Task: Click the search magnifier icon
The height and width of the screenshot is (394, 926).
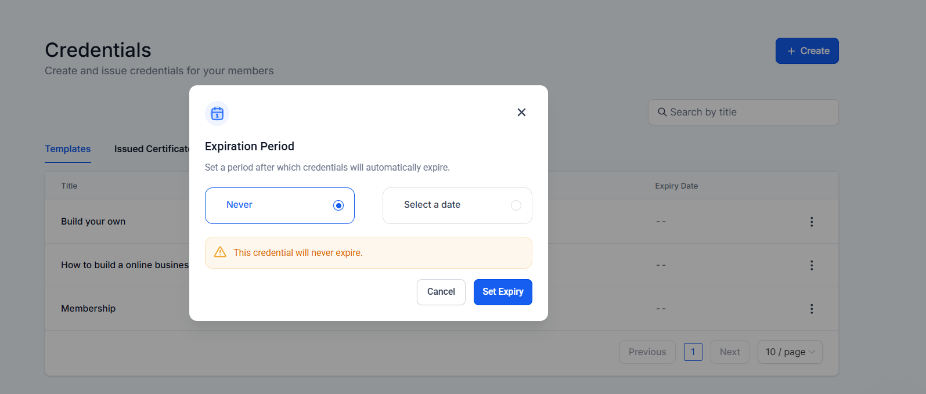Action: [x=662, y=112]
